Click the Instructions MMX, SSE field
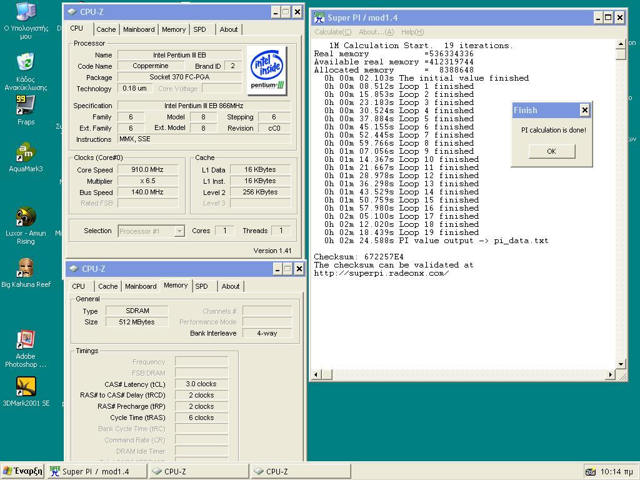640x480 pixels. point(204,139)
